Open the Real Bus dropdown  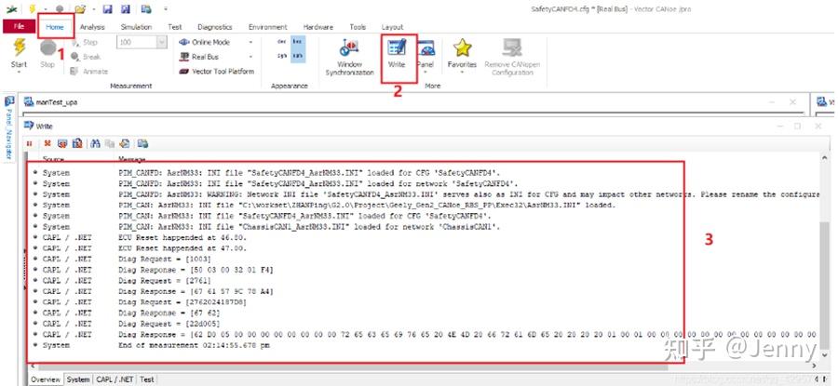coord(250,57)
